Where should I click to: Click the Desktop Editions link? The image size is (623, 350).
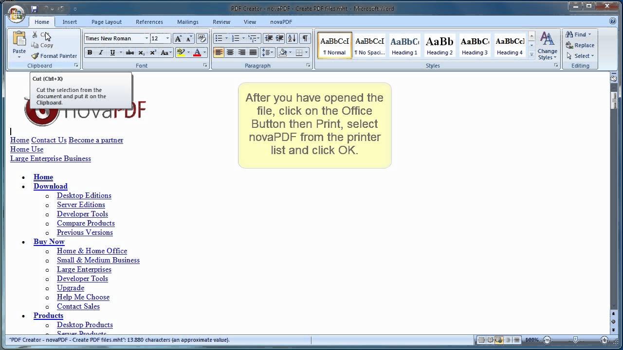pyautogui.click(x=84, y=195)
